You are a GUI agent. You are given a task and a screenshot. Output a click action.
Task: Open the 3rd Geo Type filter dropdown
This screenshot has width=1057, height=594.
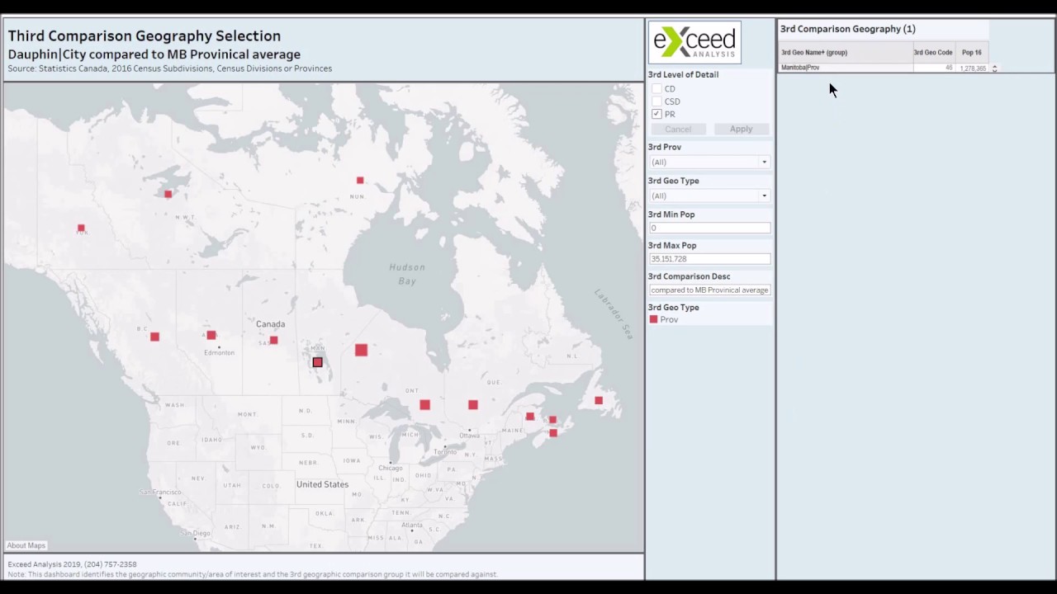709,196
